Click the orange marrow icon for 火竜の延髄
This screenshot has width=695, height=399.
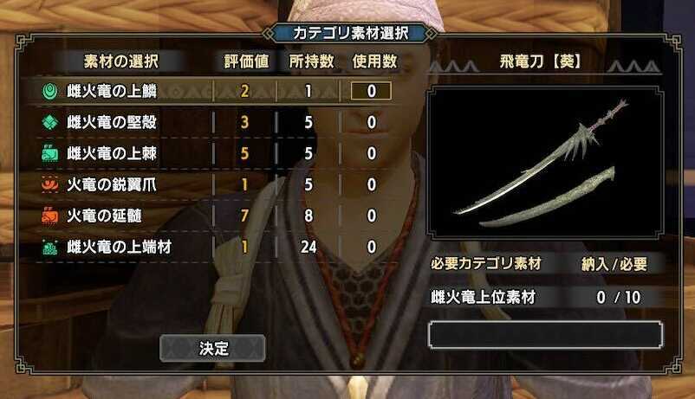50,216
